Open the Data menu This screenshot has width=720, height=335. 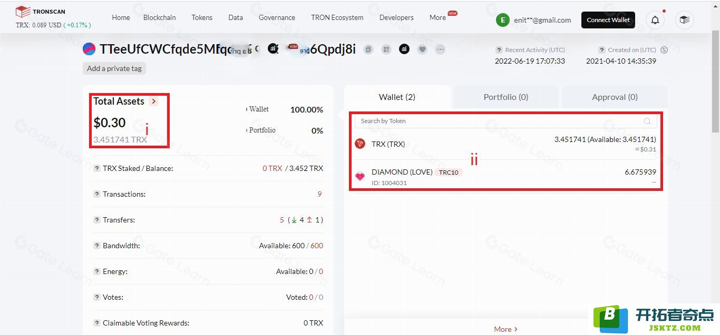pyautogui.click(x=236, y=17)
